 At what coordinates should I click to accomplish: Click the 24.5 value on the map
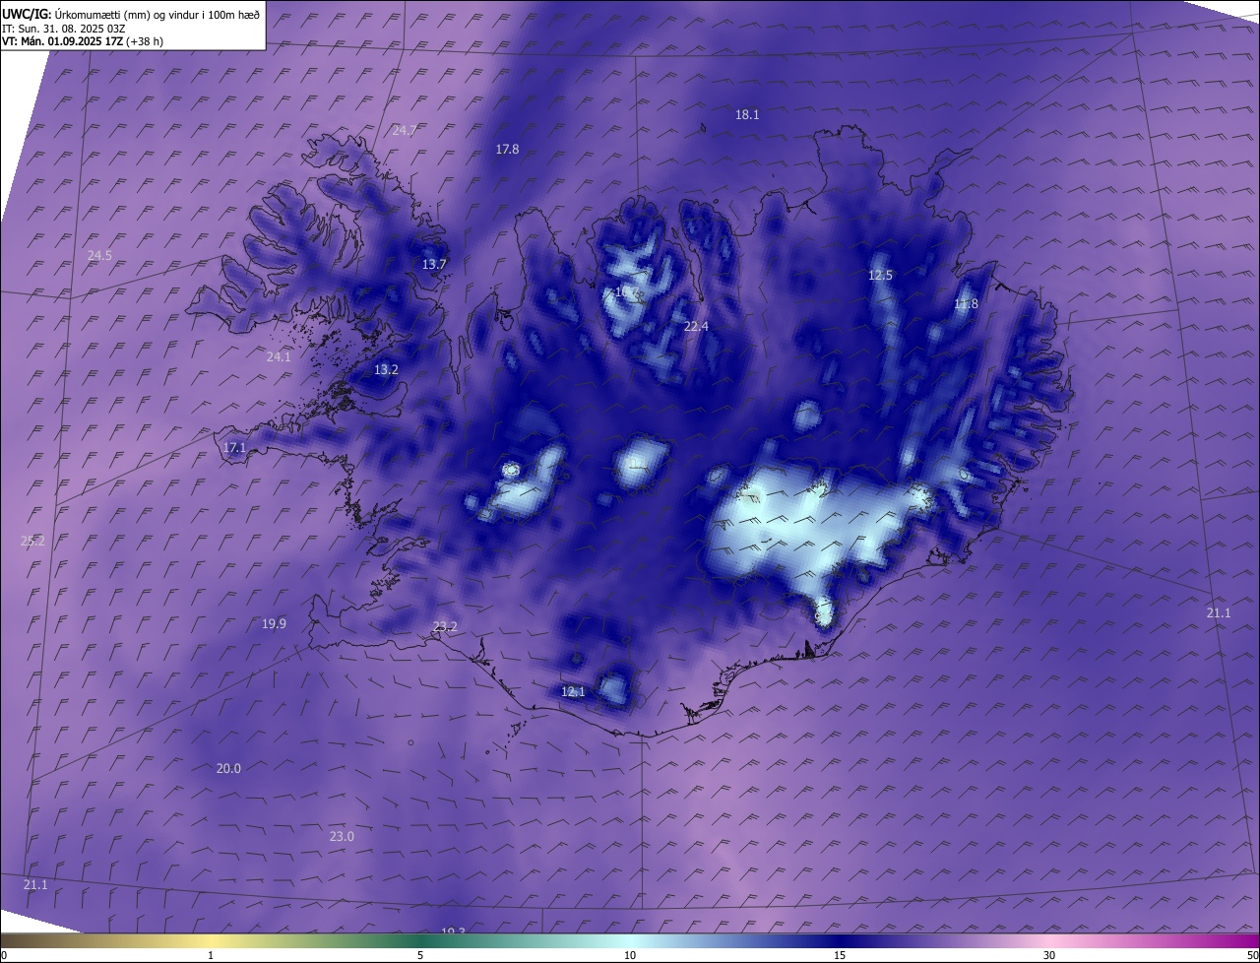coord(99,255)
